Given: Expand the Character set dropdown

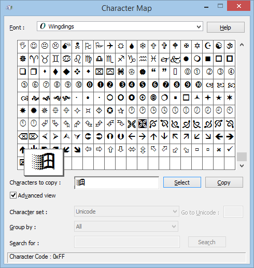Looking at the screenshot, I should tap(175, 211).
